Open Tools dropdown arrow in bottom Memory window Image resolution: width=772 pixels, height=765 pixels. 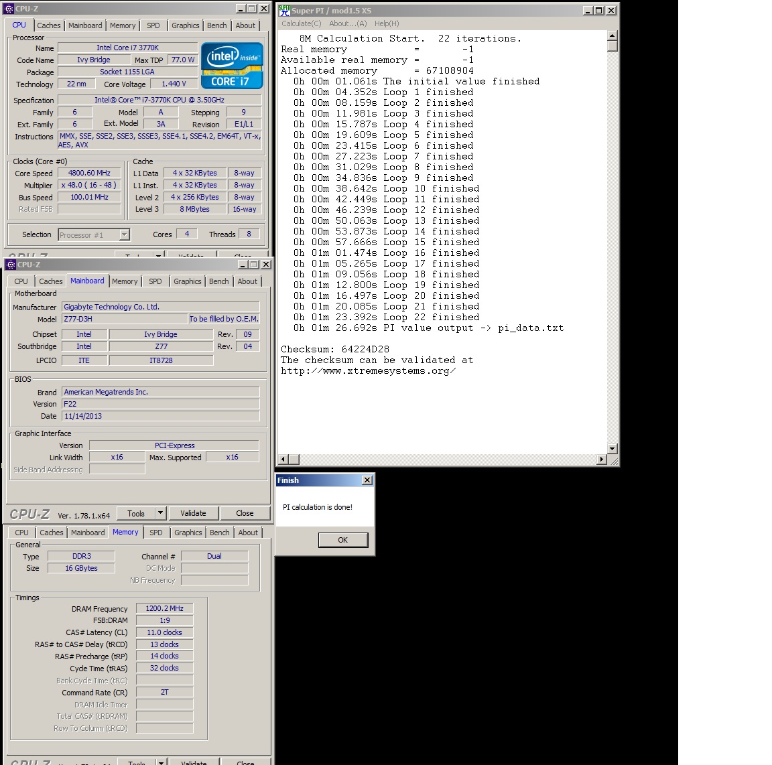tap(161, 762)
